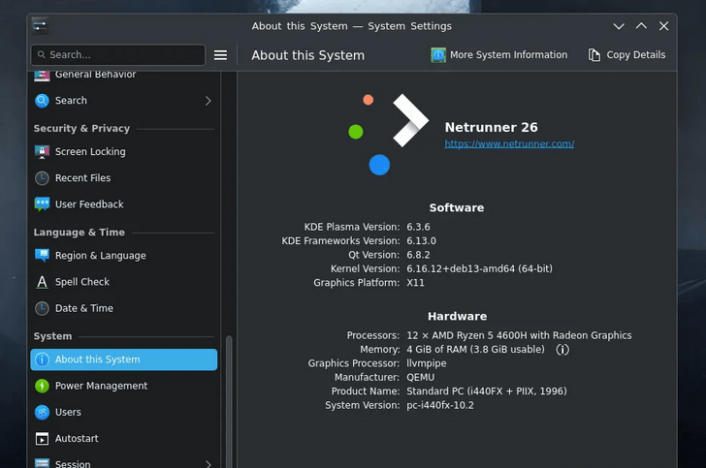Click the Copy Details clipboard icon
This screenshot has width=706, height=468.
pyautogui.click(x=594, y=55)
